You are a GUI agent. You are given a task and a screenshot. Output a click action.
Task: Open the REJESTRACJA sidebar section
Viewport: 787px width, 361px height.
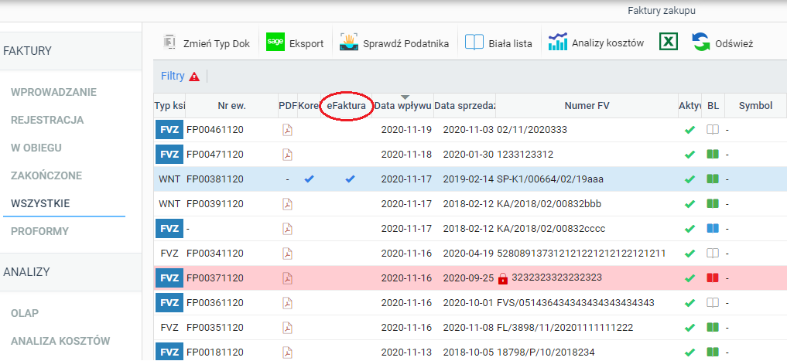[47, 121]
